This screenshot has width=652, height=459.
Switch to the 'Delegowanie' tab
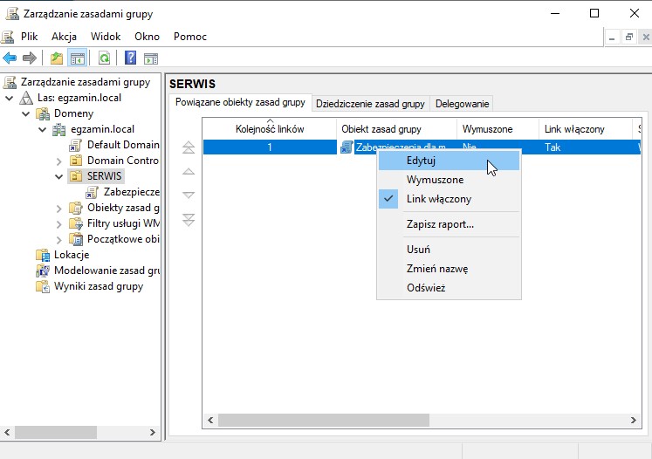click(462, 103)
